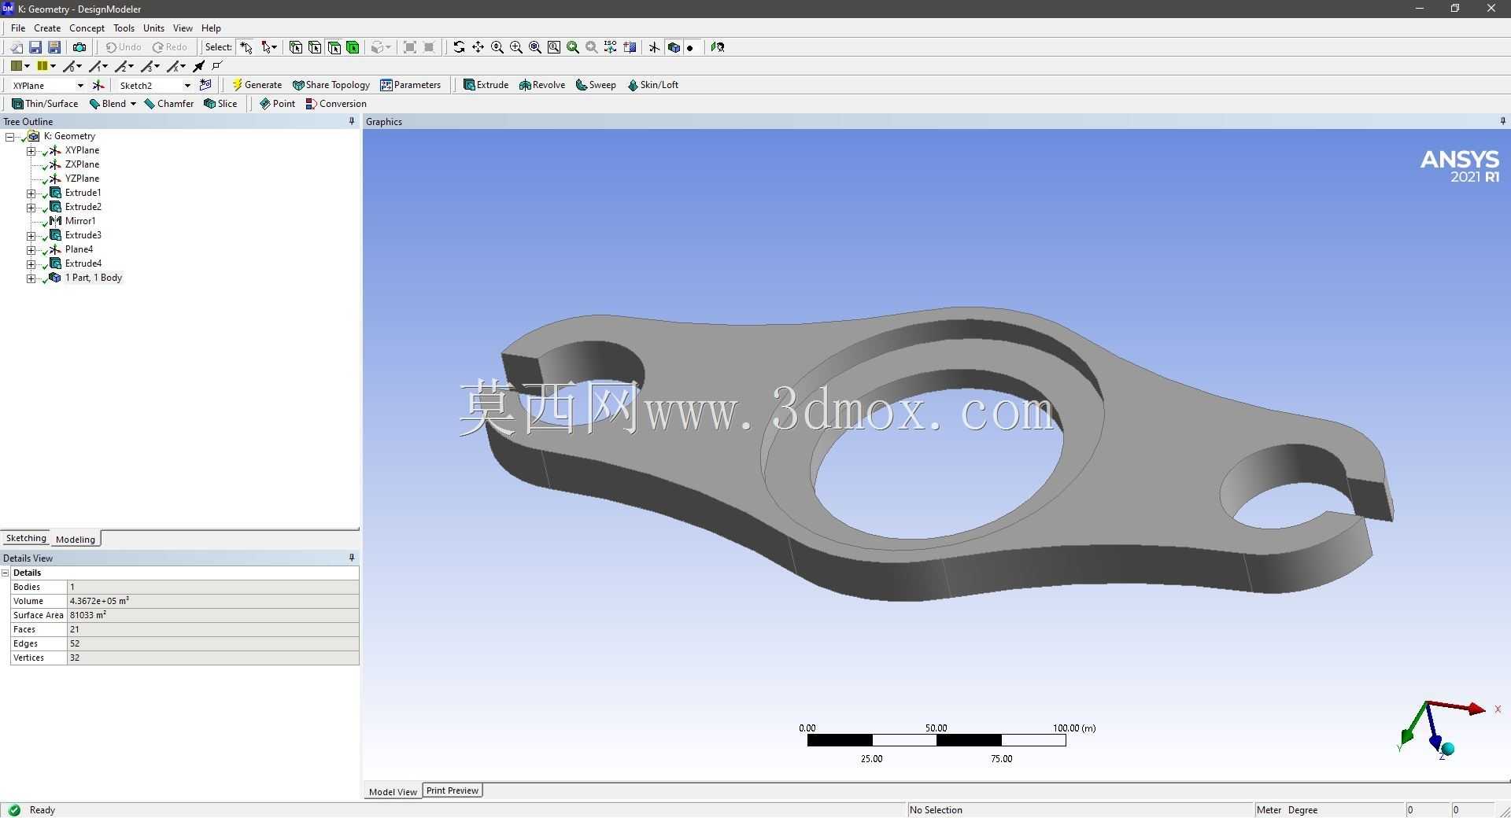This screenshot has width=1511, height=818.
Task: Open the Blend dropdown arrow
Action: pyautogui.click(x=133, y=104)
